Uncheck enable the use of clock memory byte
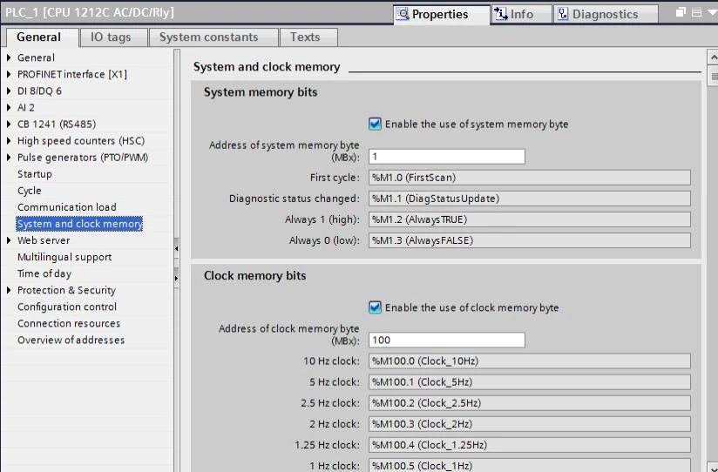 (375, 307)
